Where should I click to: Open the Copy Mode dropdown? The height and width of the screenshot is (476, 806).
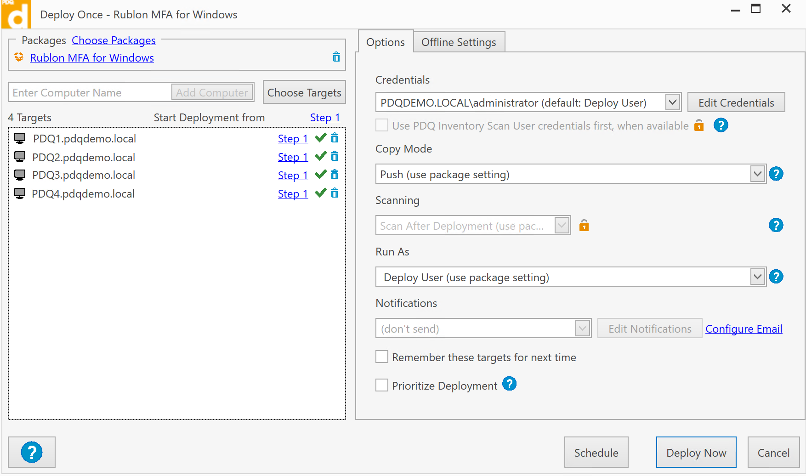[x=757, y=174]
